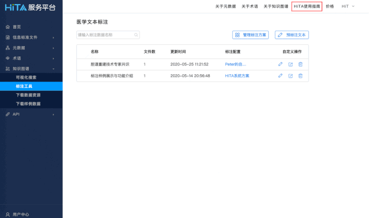Click the search magnifier icon in the input
This screenshot has height=218, width=369.
click(136, 35)
